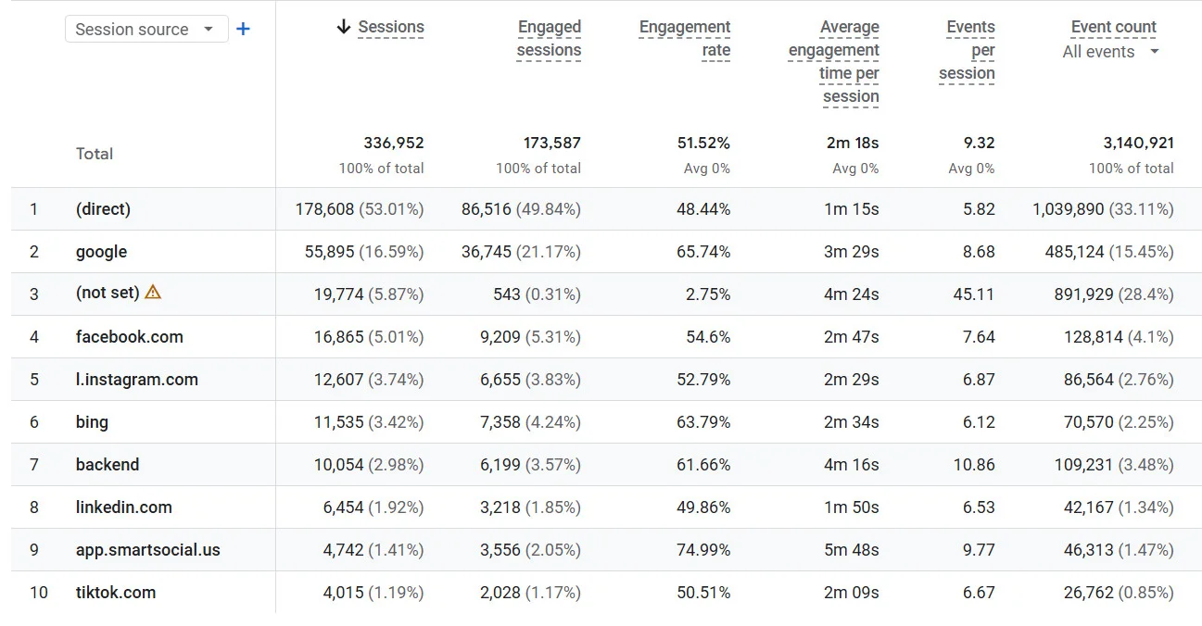1202x626 pixels.
Task: Expand the Event count metric dropdown
Action: (1112, 27)
